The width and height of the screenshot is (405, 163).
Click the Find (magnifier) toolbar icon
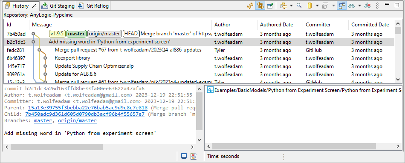pyautogui.click(x=299, y=6)
